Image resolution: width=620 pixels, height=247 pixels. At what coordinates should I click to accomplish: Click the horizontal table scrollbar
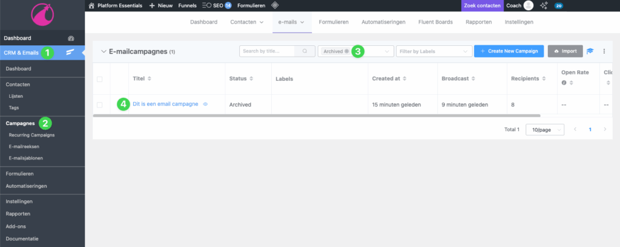pos(315,115)
